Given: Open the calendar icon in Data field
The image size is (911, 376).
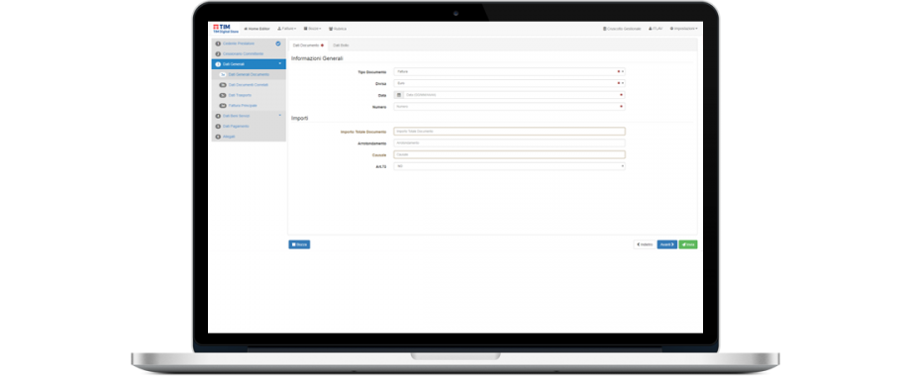Looking at the screenshot, I should (398, 95).
